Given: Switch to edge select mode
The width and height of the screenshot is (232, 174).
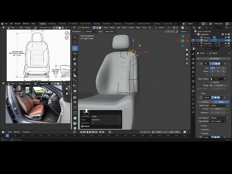Looking at the screenshot, I should tap(97, 28).
